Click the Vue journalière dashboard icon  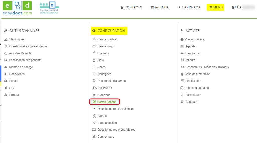point(182,39)
